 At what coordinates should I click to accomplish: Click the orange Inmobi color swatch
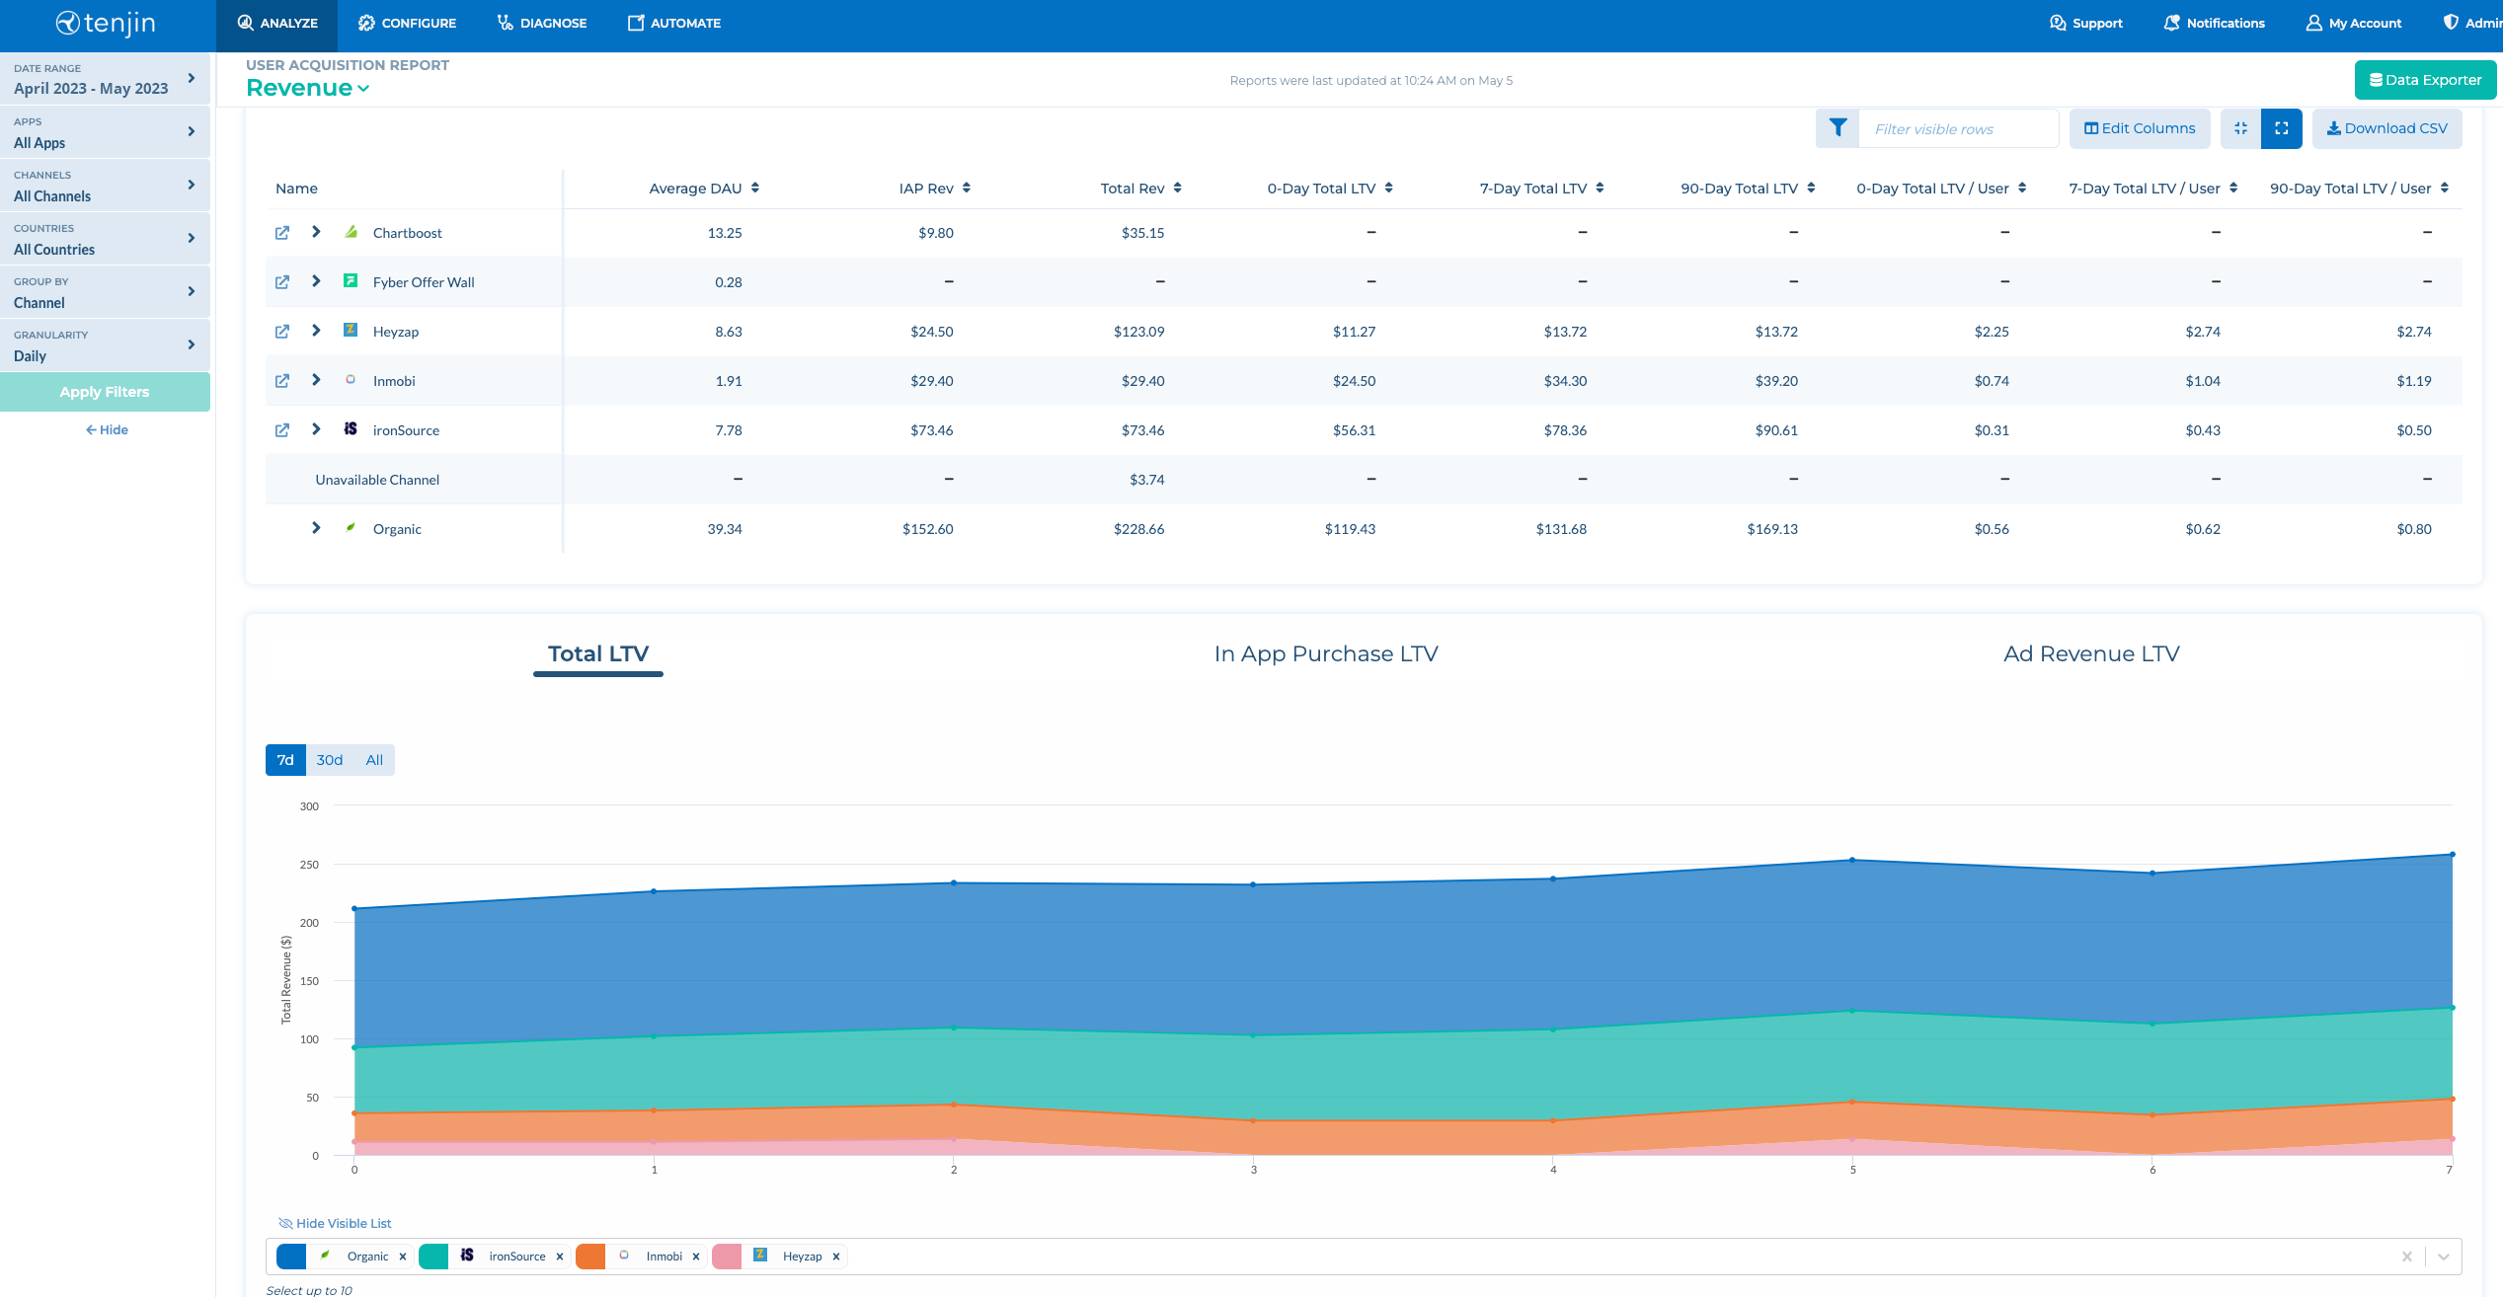(x=590, y=1257)
